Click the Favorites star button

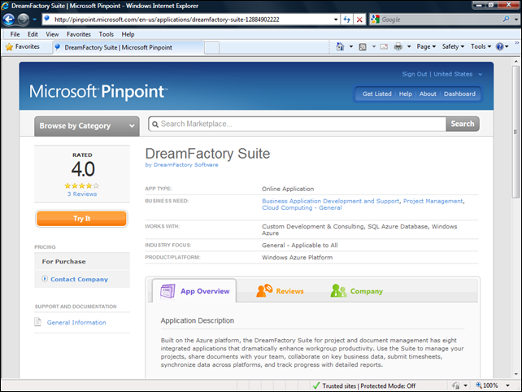click(x=23, y=47)
